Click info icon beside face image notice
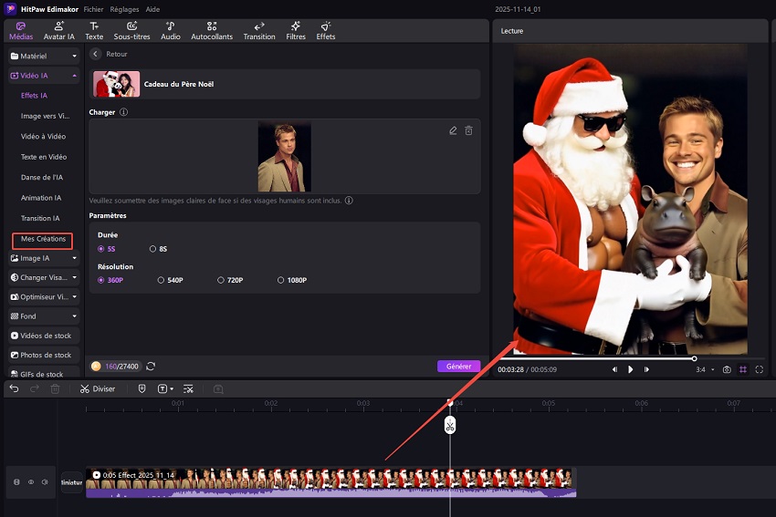Screen dimensions: 776x517 349,201
